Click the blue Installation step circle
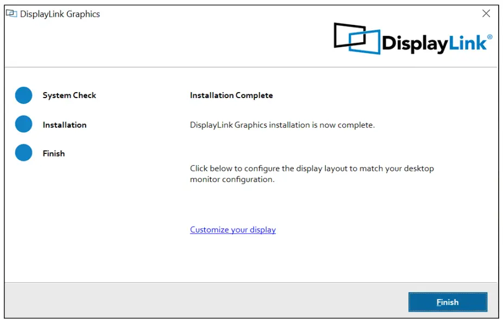This screenshot has height=323, width=503. point(24,124)
